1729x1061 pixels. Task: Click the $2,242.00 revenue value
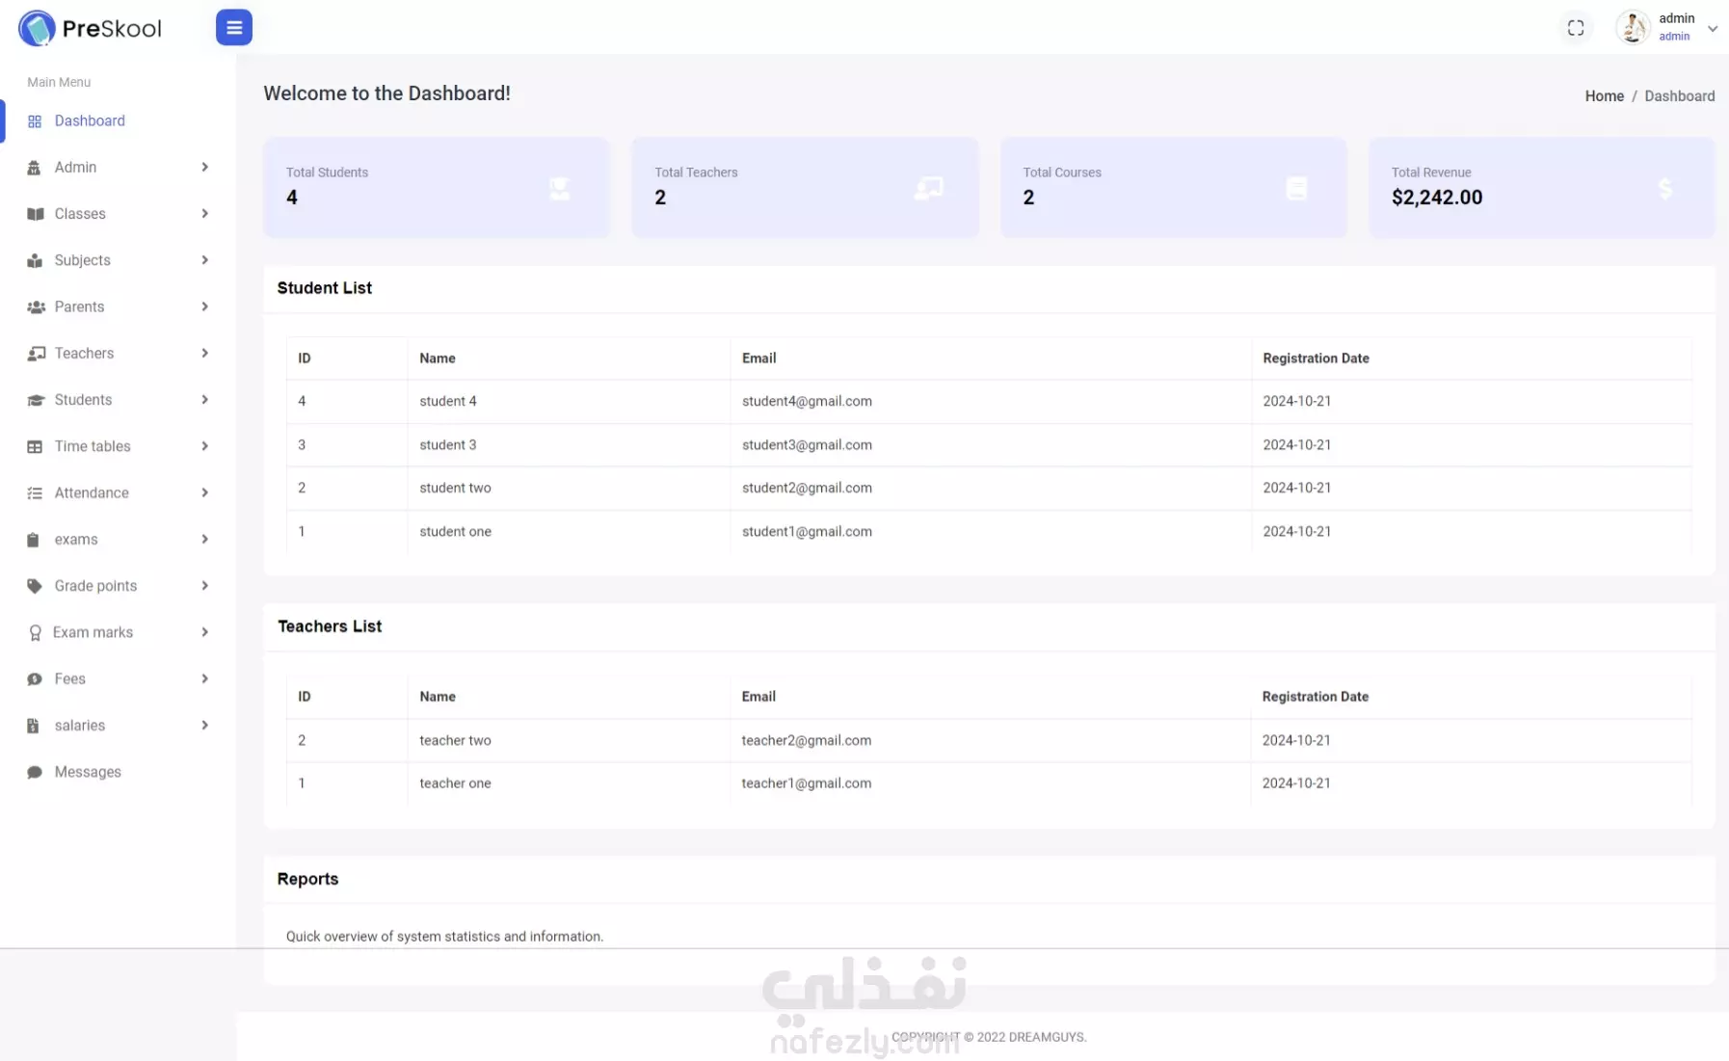[1436, 198]
